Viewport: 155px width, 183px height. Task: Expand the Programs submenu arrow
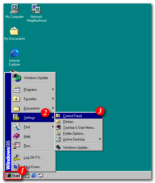[x=53, y=89]
